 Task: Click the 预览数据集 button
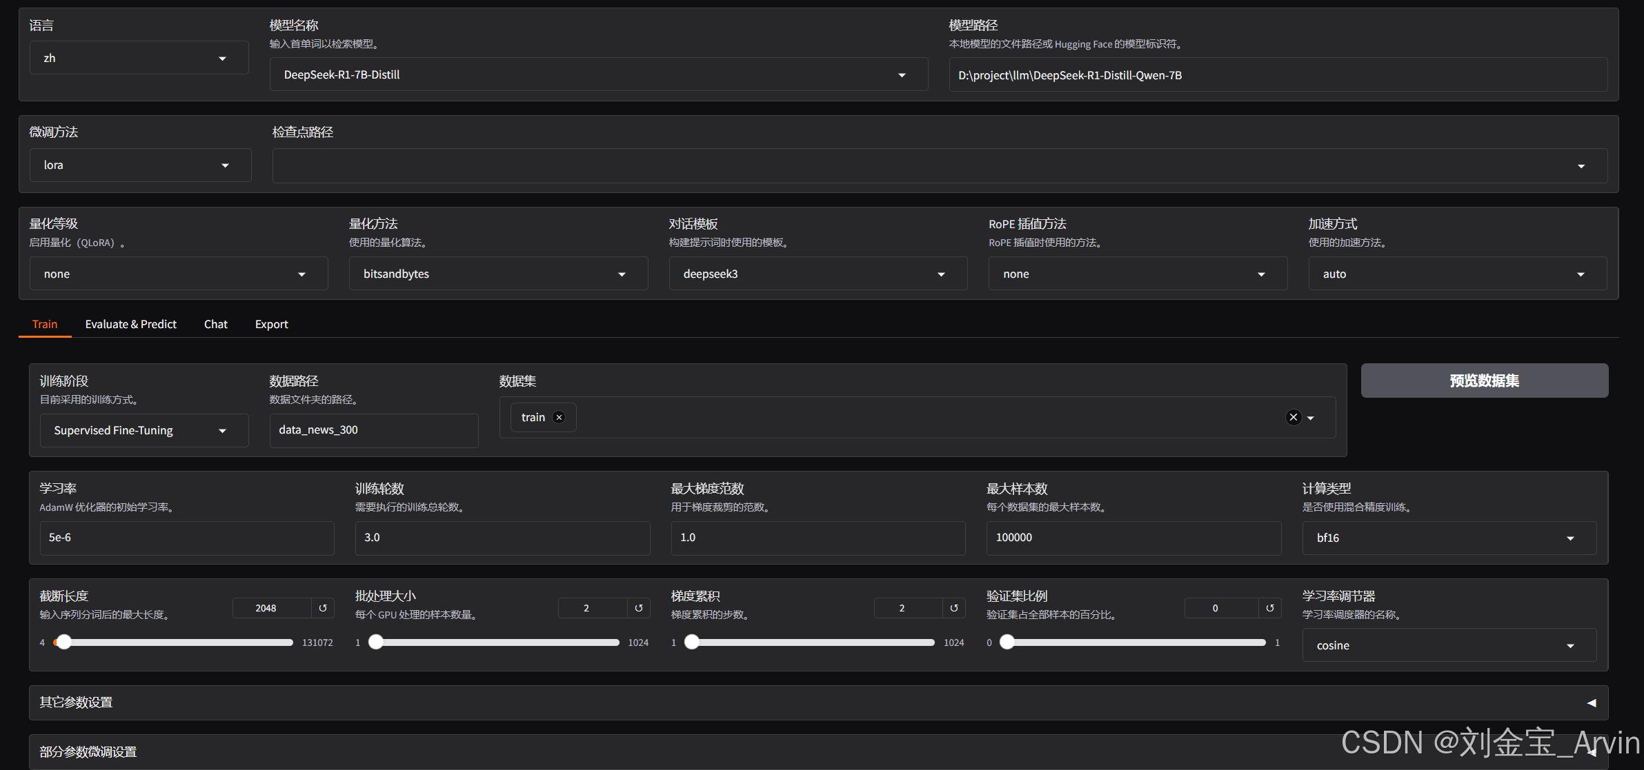tap(1484, 381)
